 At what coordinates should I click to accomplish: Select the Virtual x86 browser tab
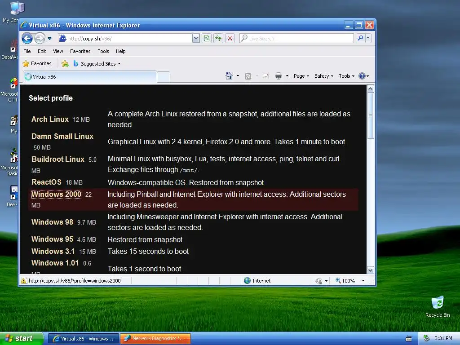point(89,77)
